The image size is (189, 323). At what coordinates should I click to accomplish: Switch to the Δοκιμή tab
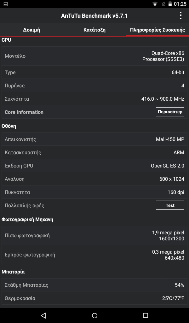[x=31, y=30]
